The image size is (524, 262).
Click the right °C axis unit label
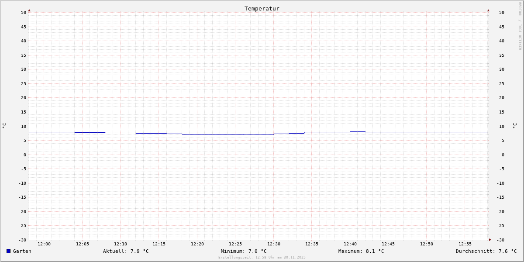click(514, 126)
